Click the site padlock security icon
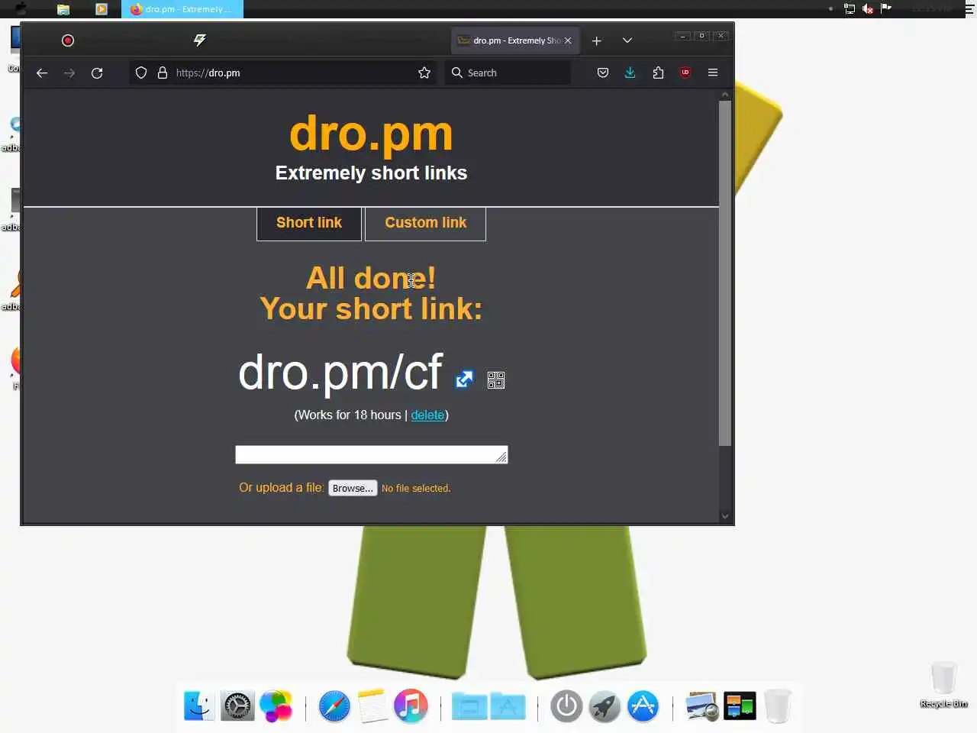 click(x=163, y=73)
